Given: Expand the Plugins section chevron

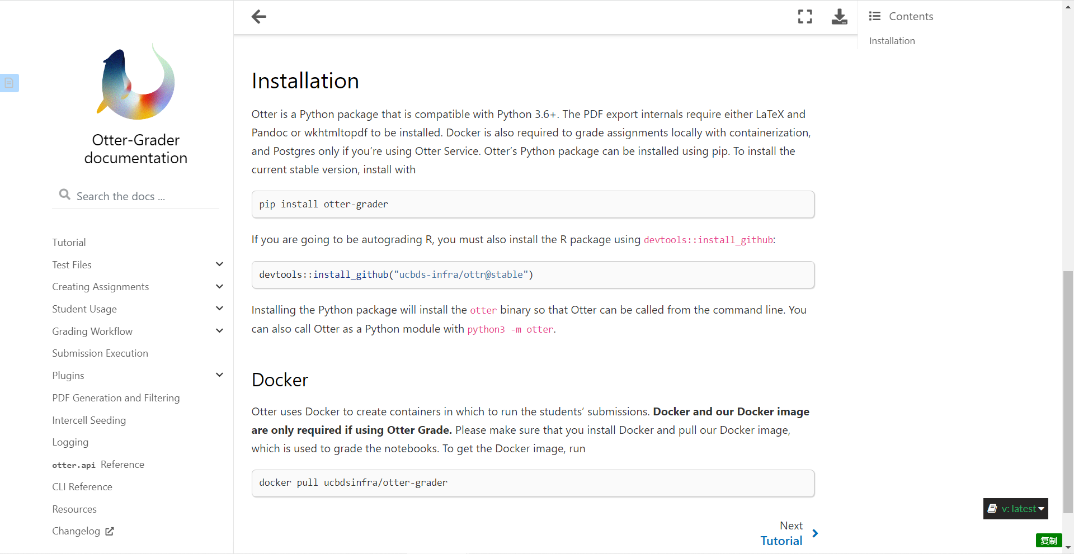Looking at the screenshot, I should pyautogui.click(x=219, y=375).
